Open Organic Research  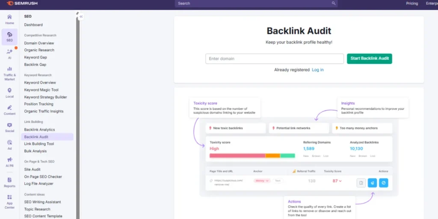tap(39, 50)
